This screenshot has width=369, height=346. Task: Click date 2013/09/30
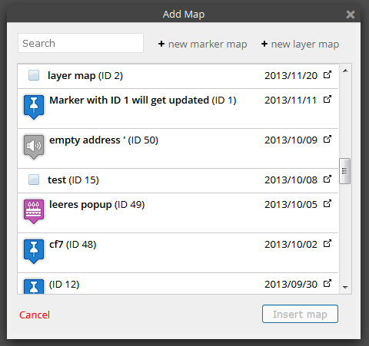(x=291, y=285)
